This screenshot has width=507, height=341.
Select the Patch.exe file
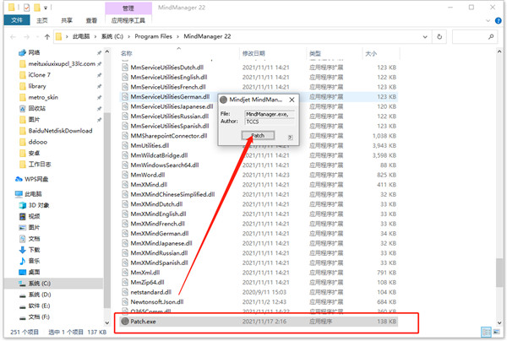pyautogui.click(x=259, y=322)
